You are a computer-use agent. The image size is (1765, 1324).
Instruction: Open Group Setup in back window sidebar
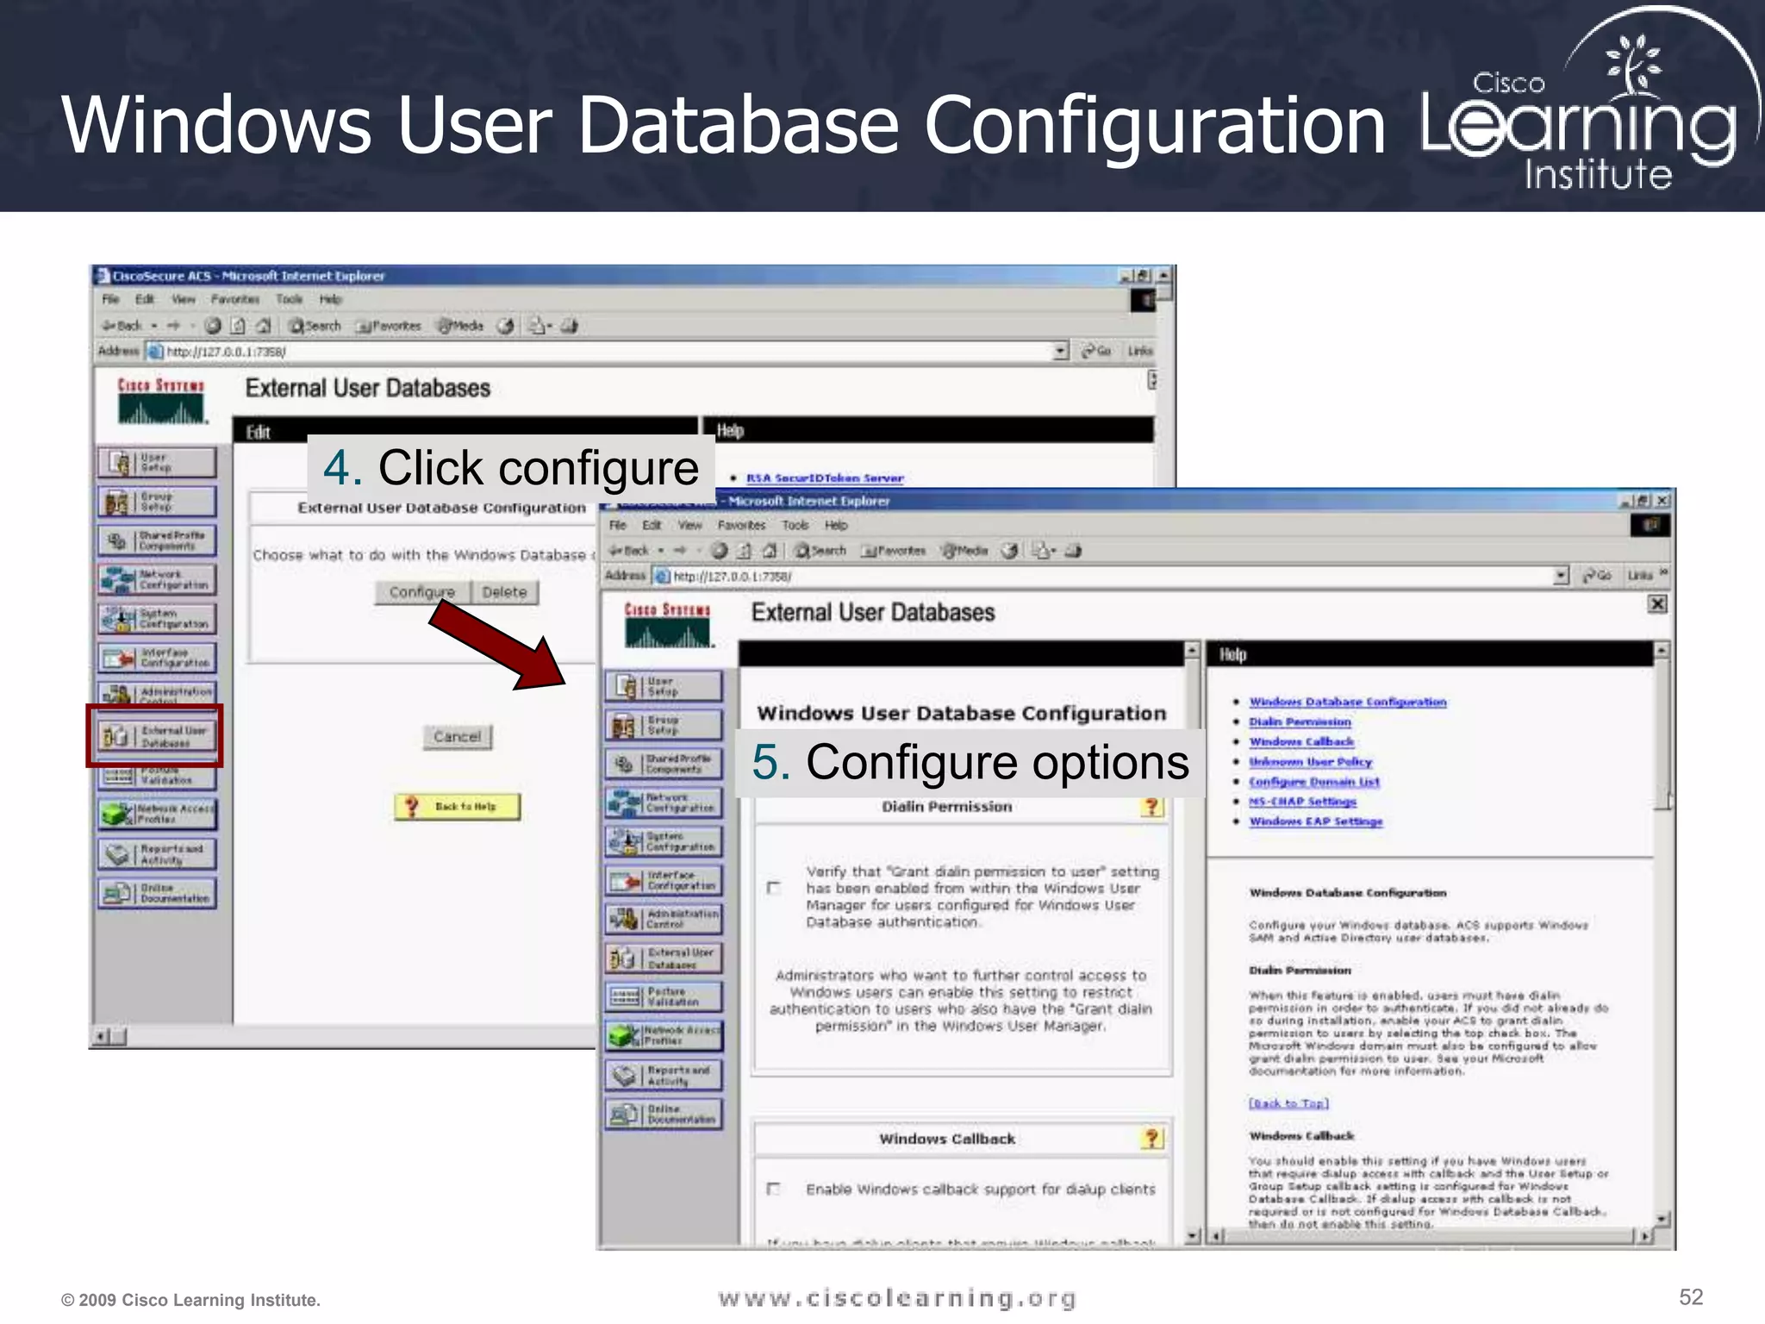pos(157,502)
